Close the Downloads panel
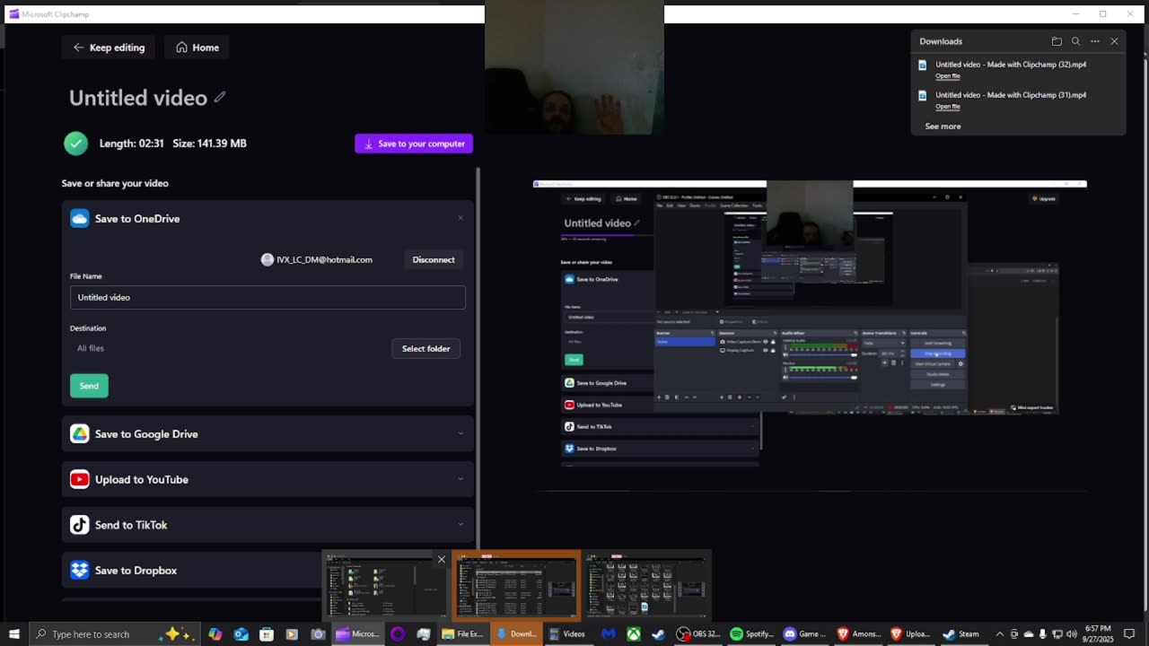This screenshot has width=1149, height=646. 1114,41
